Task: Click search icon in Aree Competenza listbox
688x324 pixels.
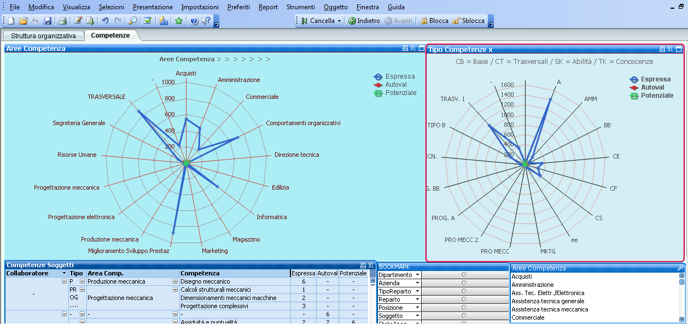Action: [x=680, y=268]
